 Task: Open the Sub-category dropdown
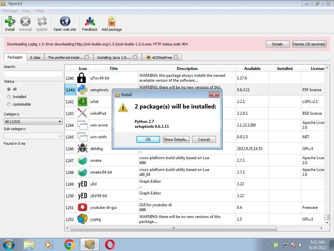pyautogui.click(x=33, y=136)
